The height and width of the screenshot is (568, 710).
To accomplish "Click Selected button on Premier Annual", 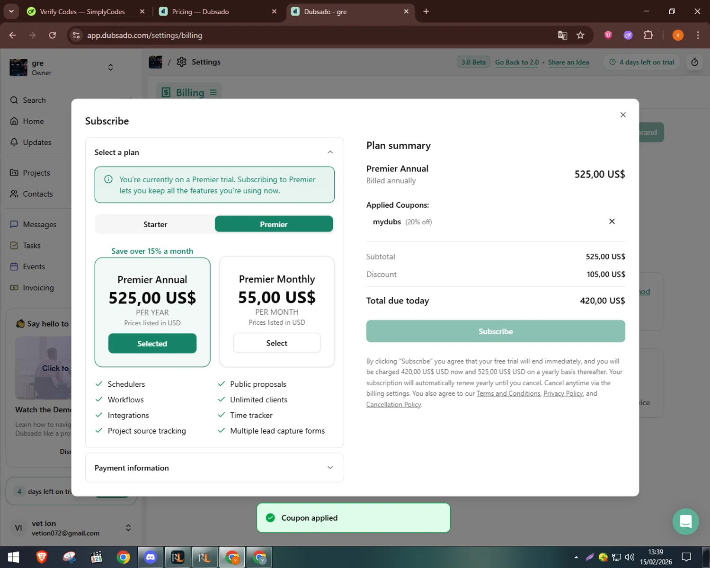I will [152, 344].
